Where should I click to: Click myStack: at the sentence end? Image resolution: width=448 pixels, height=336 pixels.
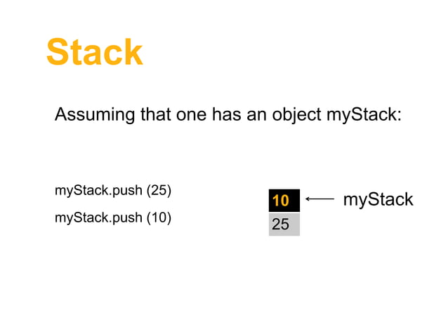pos(364,114)
